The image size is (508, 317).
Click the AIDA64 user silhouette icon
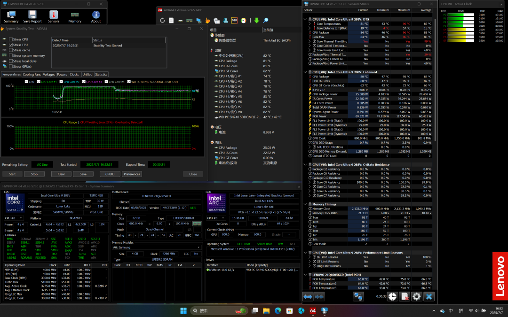pyautogui.click(x=225, y=20)
